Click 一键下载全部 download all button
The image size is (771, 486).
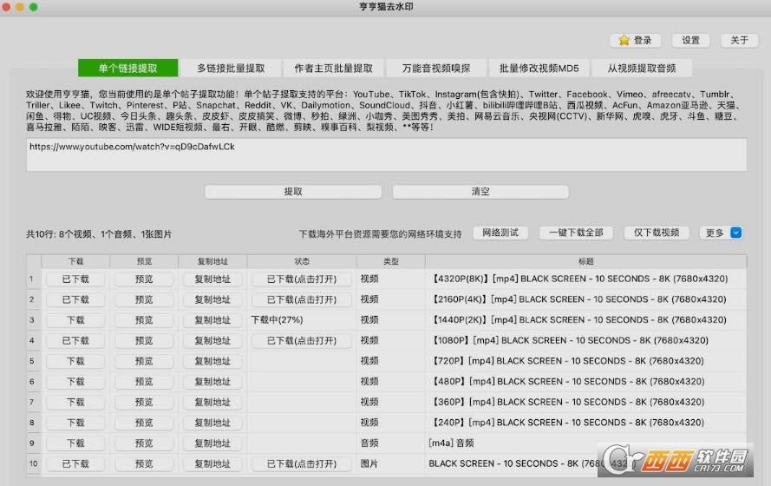[576, 233]
